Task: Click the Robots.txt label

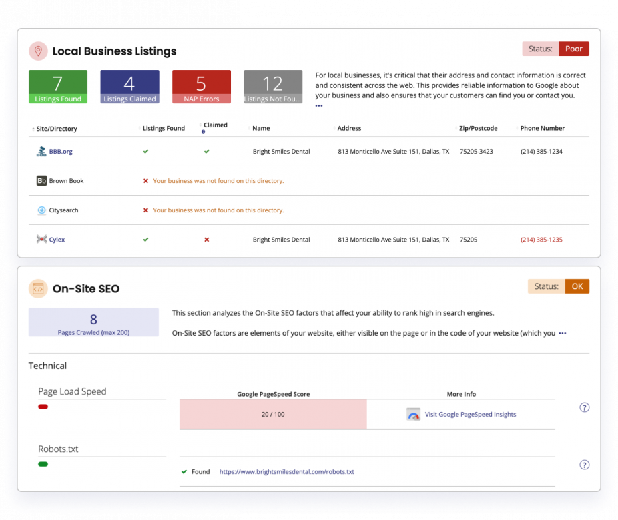Action: coord(58,449)
